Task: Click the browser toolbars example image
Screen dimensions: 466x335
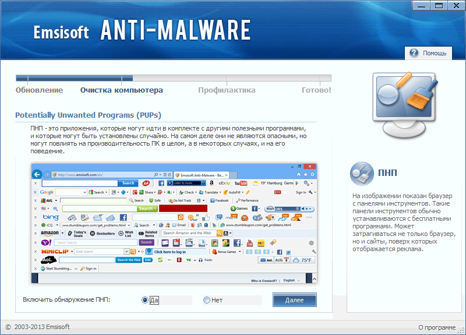Action: coord(174,223)
